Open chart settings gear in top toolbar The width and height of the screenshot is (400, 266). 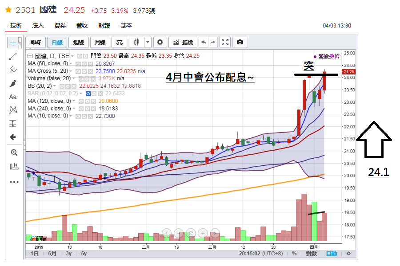160,42
